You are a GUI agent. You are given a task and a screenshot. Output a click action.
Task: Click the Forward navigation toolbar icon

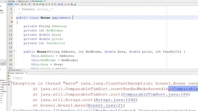pyautogui.click(x=29, y=4)
